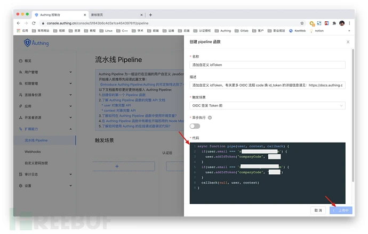Click the plus add-function box
The height and width of the screenshot is (234, 368).
pos(124,166)
